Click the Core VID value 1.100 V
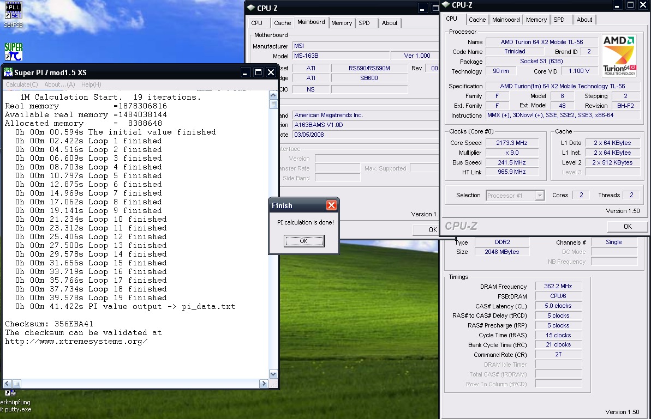Viewport: 651px width, 419px height. [578, 71]
